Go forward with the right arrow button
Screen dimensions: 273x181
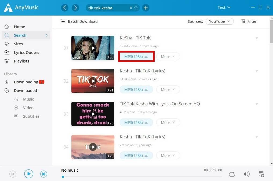[75, 8]
